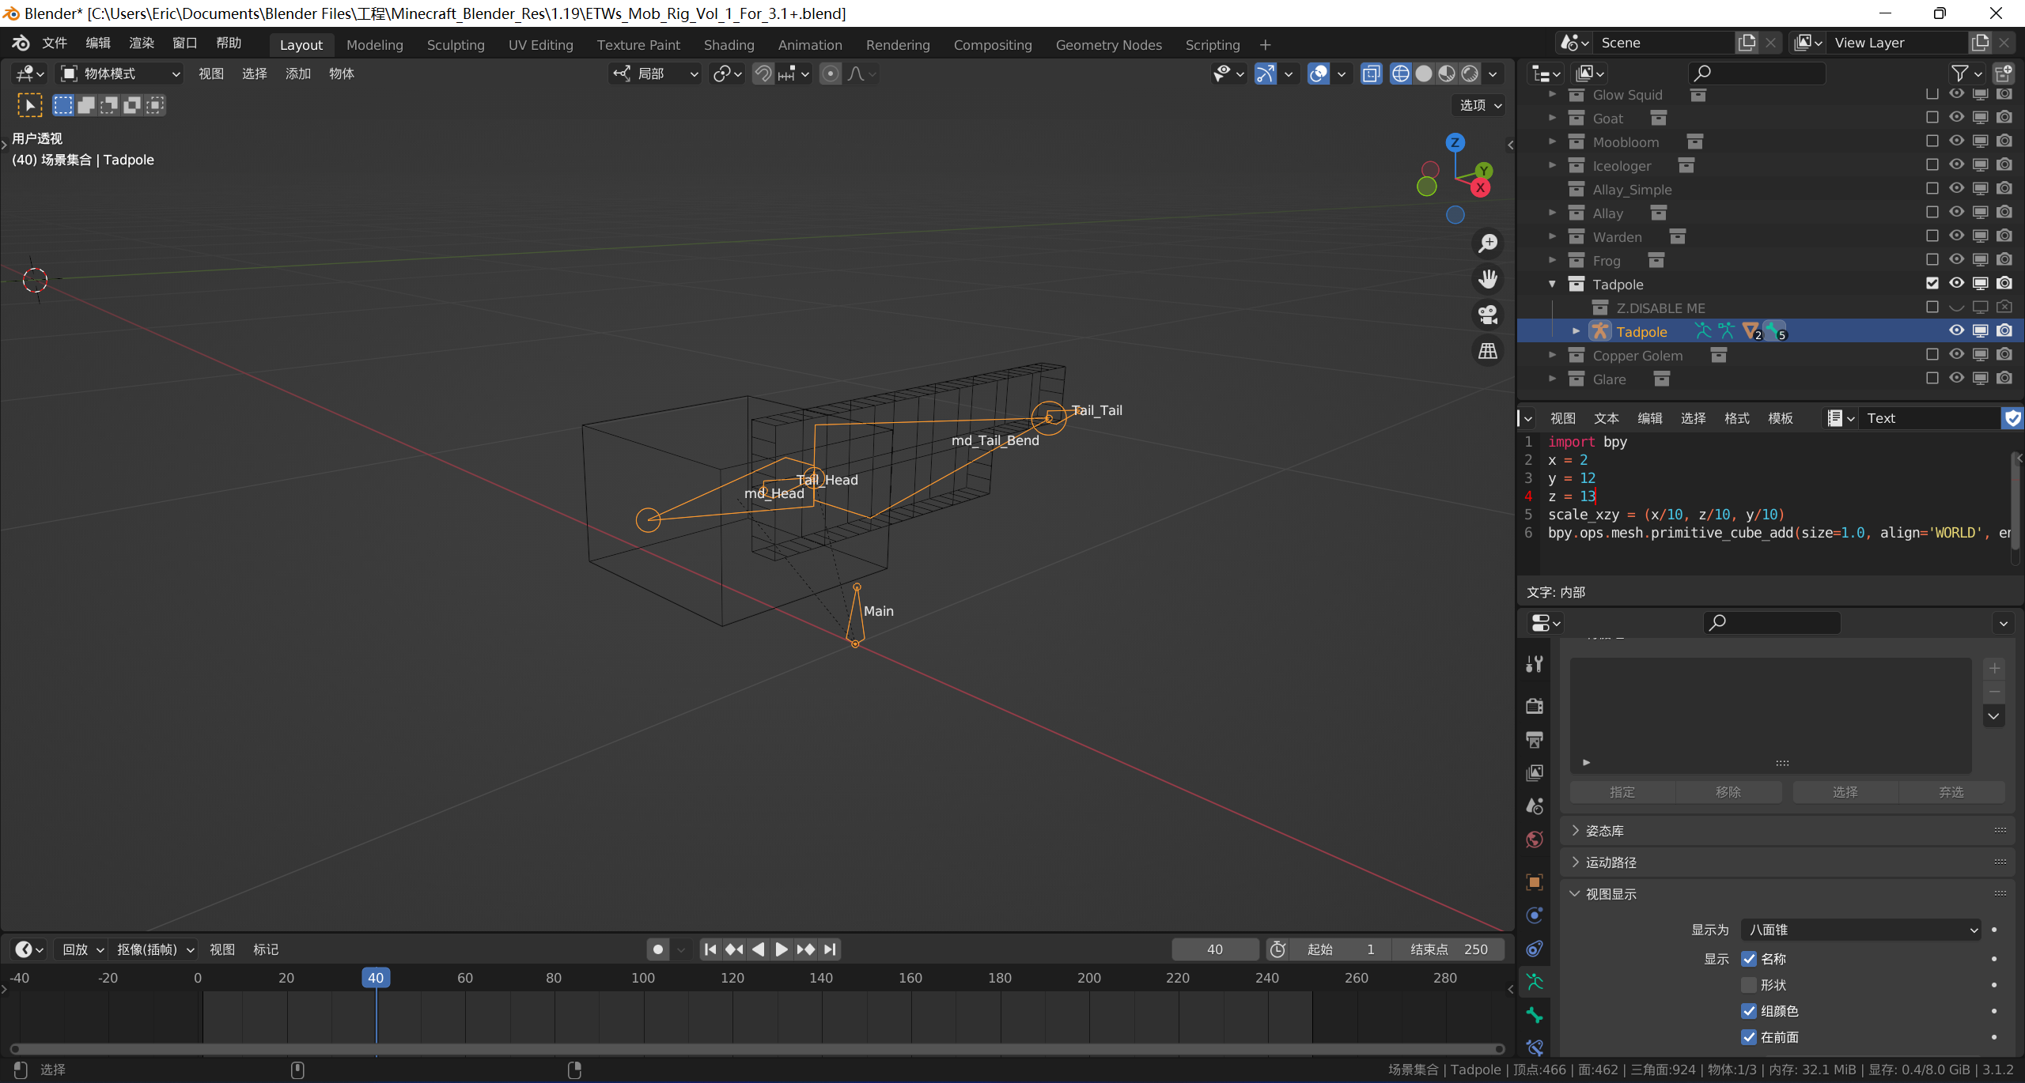
Task: Click the pan view hand icon
Action: click(1488, 279)
